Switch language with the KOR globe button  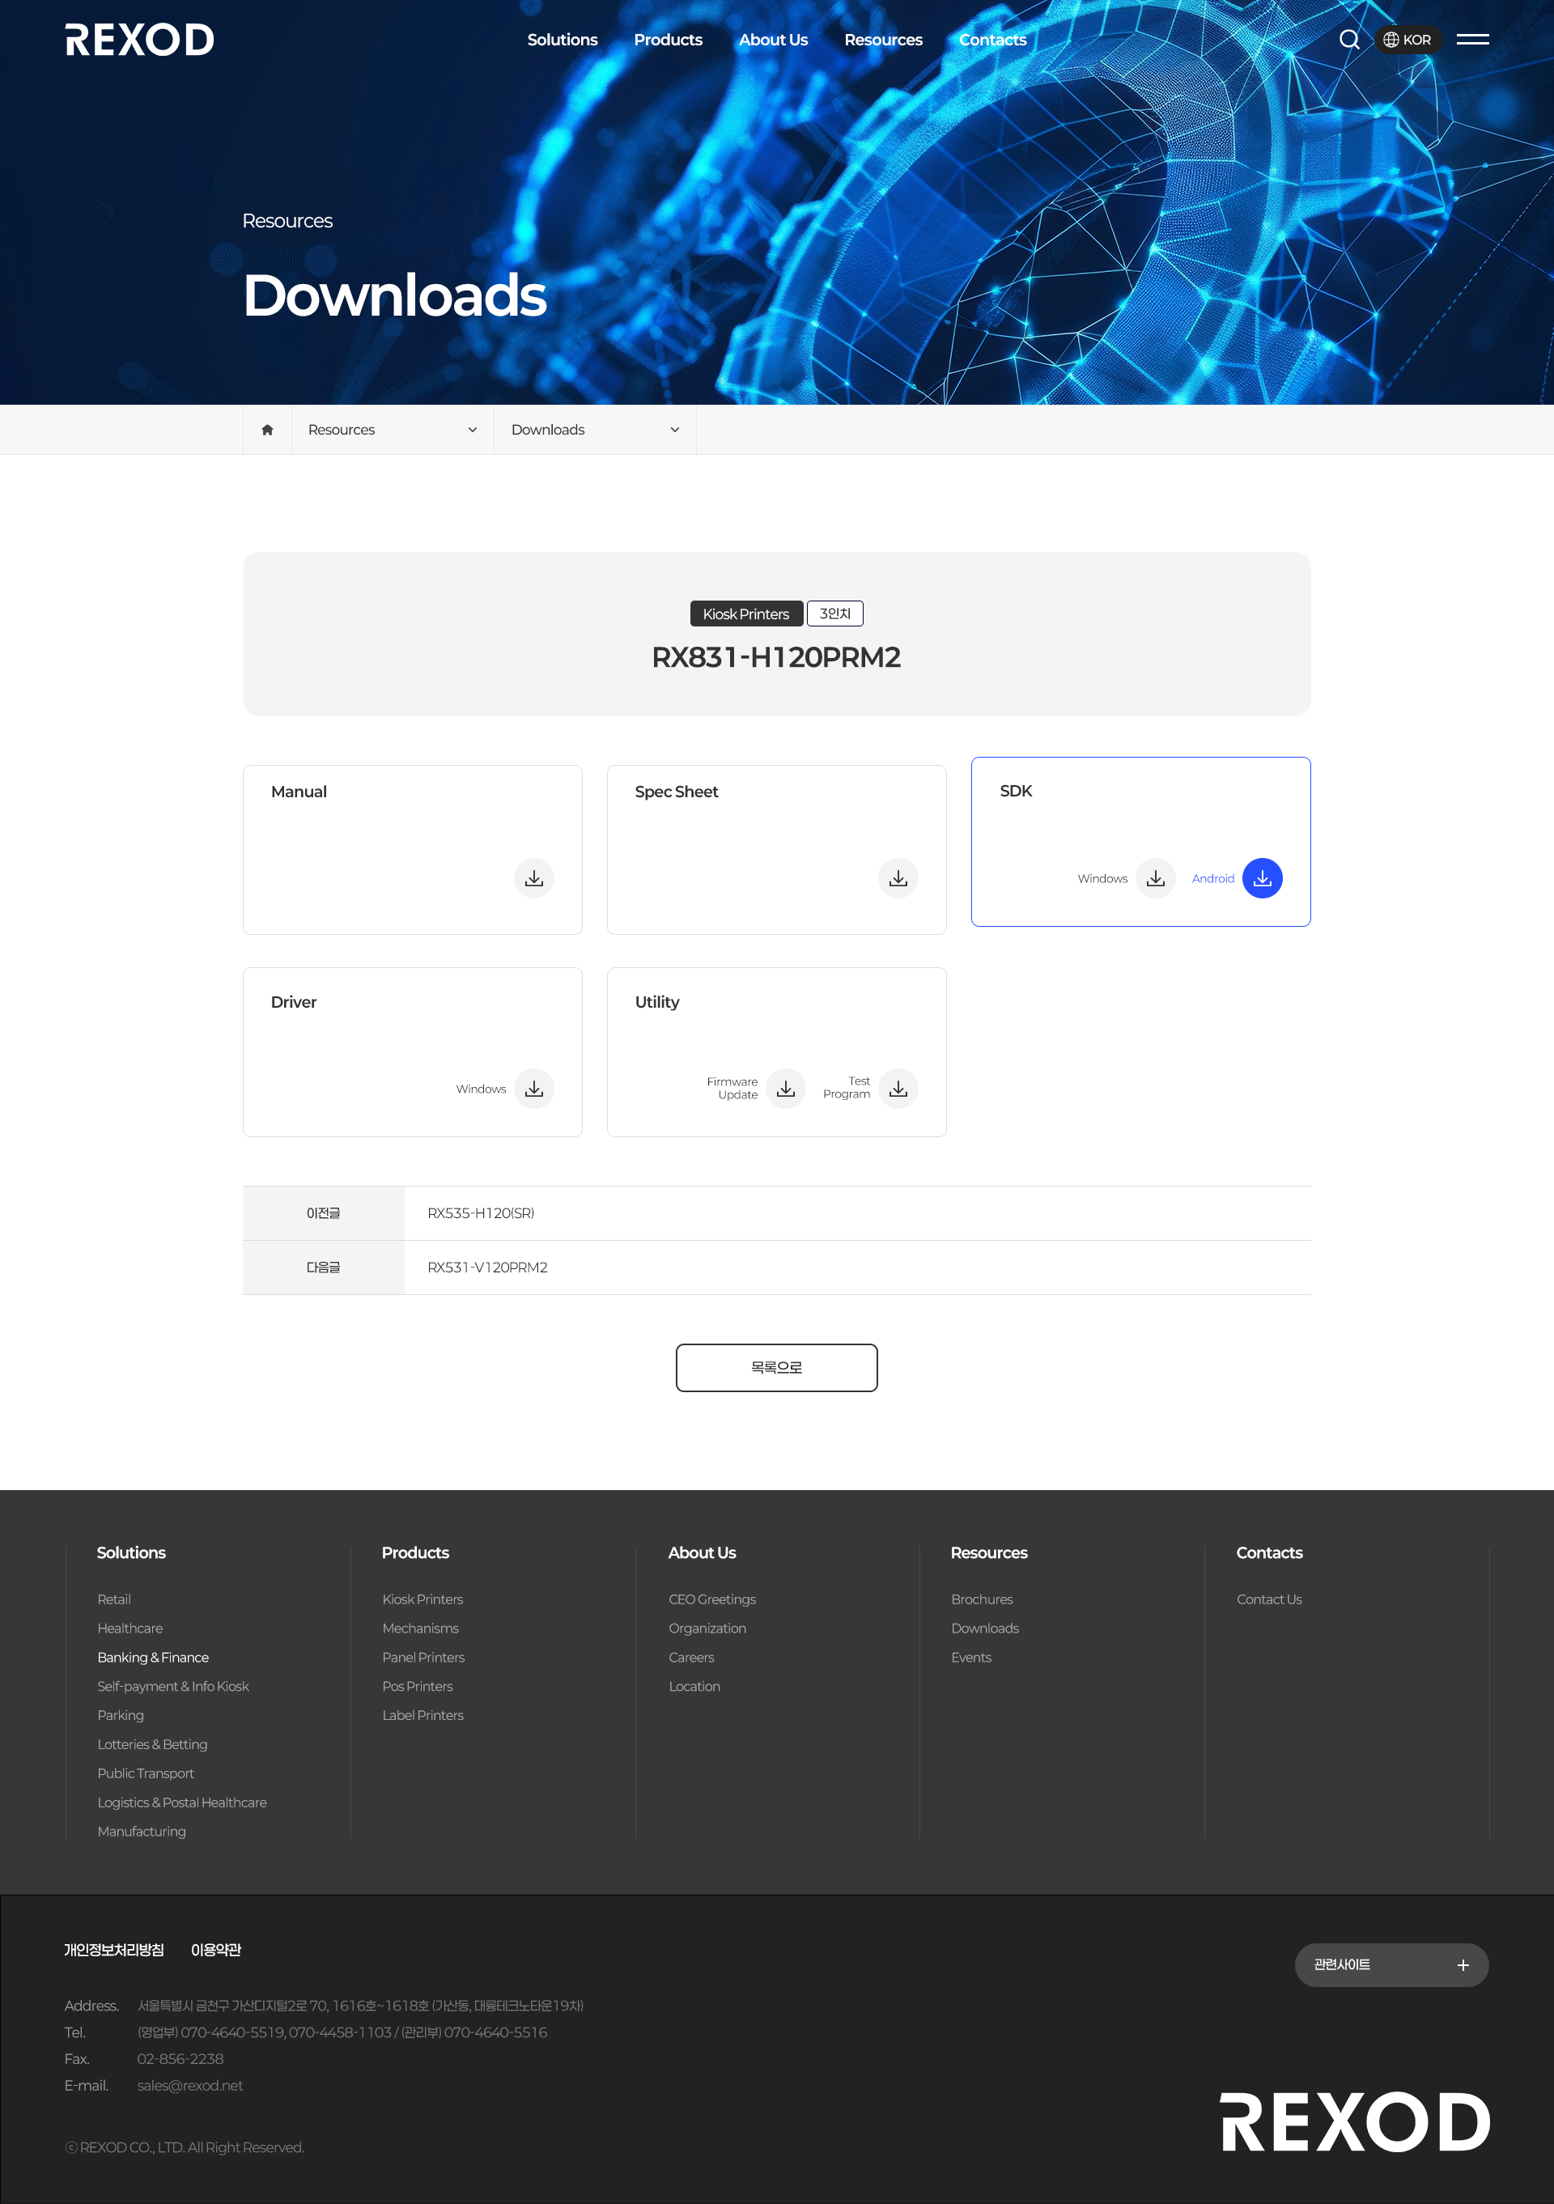tap(1408, 40)
